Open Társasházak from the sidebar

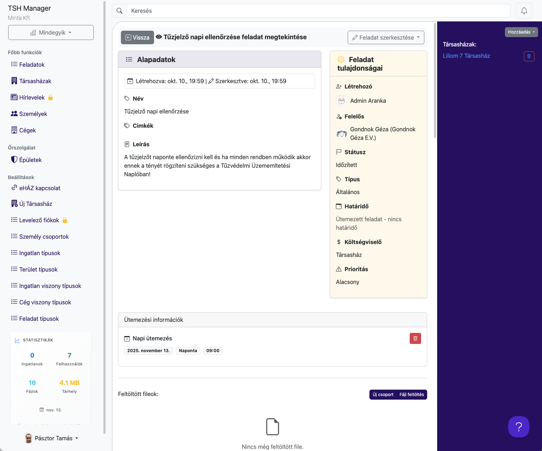(x=35, y=81)
